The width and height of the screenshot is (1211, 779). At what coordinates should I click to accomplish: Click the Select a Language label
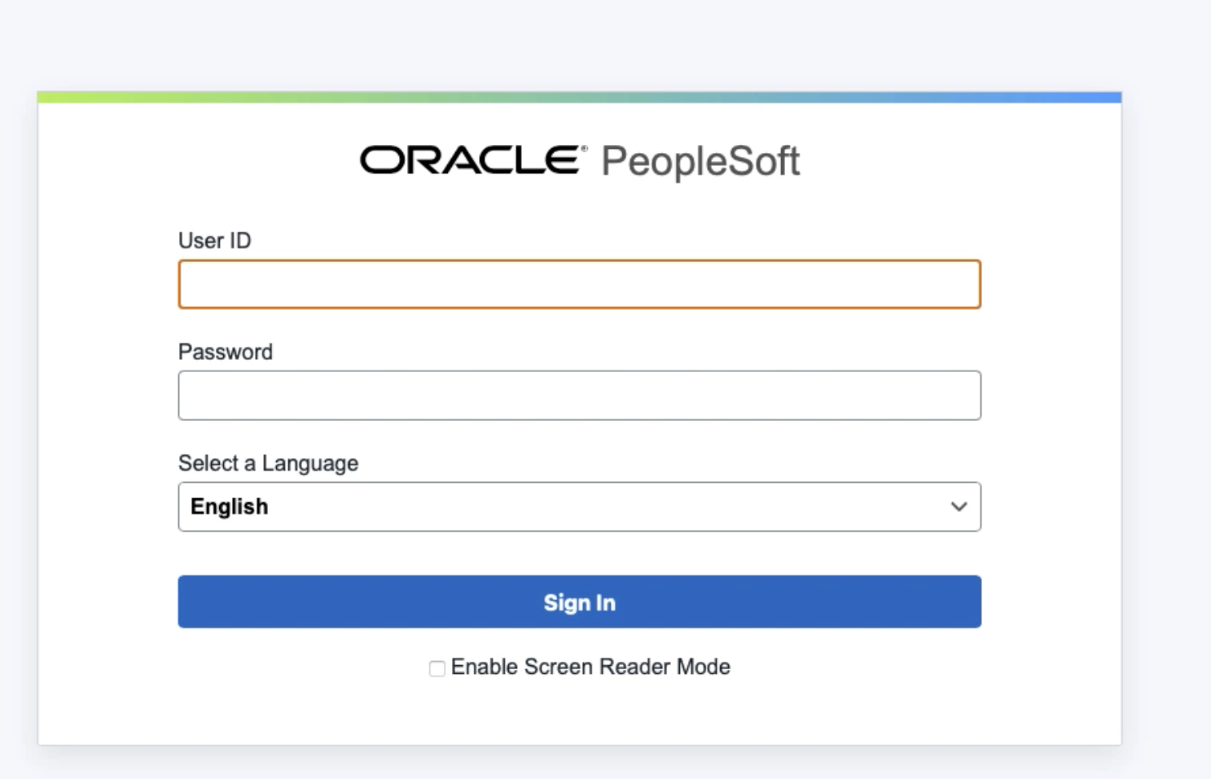pos(268,463)
